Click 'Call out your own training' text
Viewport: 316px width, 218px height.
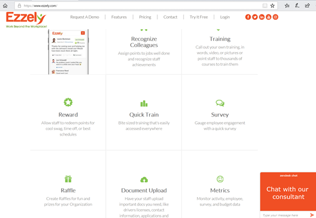(x=220, y=56)
